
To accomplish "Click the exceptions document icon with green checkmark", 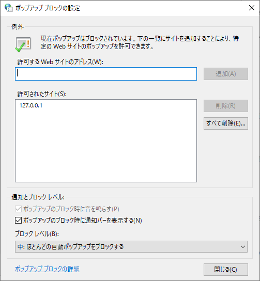I will pyautogui.click(x=23, y=44).
